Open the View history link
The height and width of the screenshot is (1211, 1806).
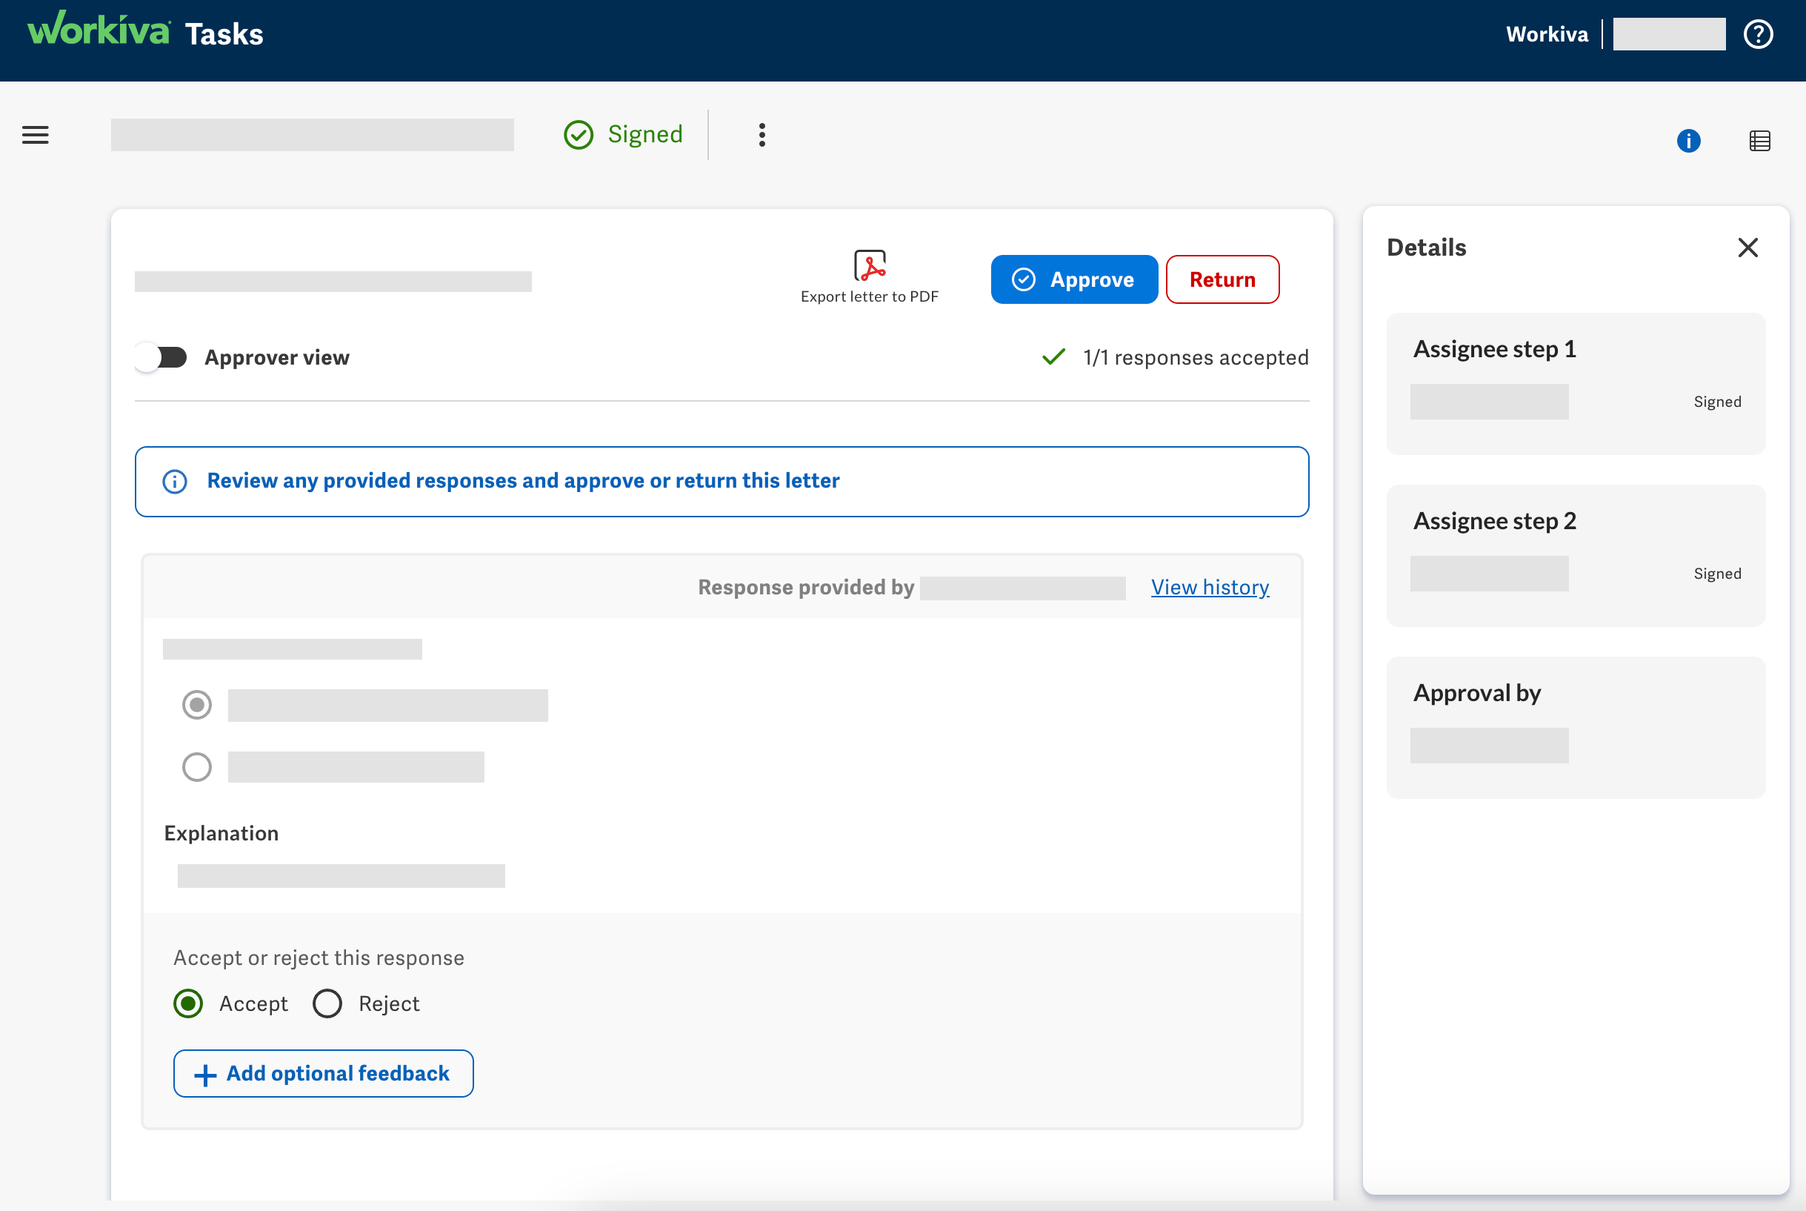pyautogui.click(x=1210, y=587)
